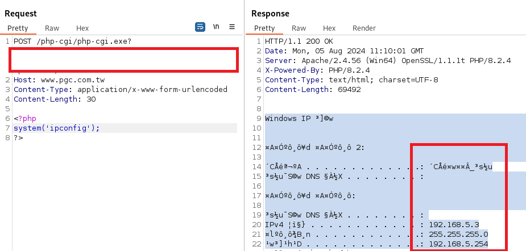Viewport: 526px width, 251px height.
Task: Click IP address 192.168.5.3
Action: (454, 224)
